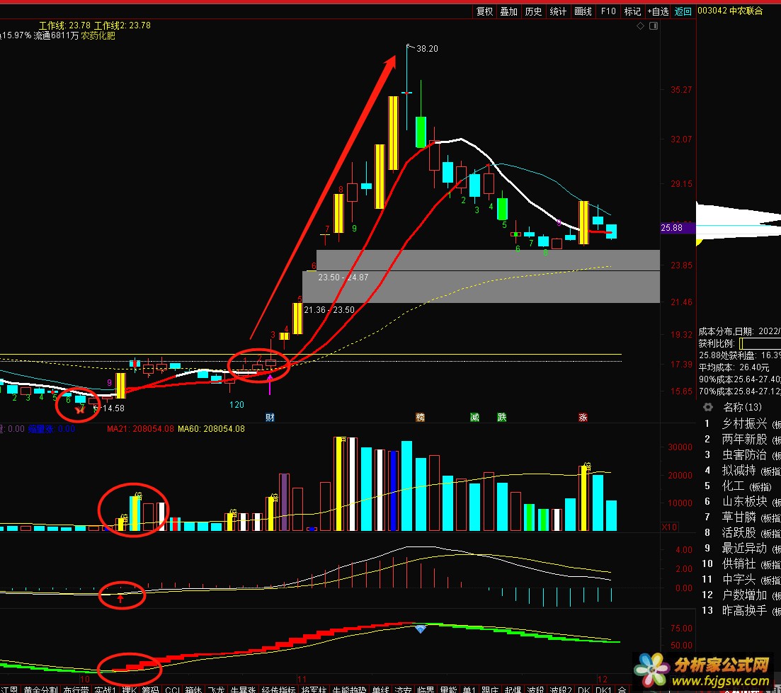Open the 供销社 sector row
The width and height of the screenshot is (781, 693).
point(741,563)
